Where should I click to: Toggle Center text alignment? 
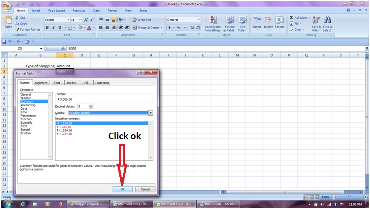(x=107, y=28)
